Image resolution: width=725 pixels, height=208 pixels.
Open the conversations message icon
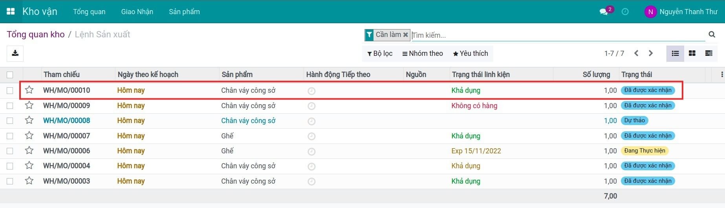[x=604, y=12]
